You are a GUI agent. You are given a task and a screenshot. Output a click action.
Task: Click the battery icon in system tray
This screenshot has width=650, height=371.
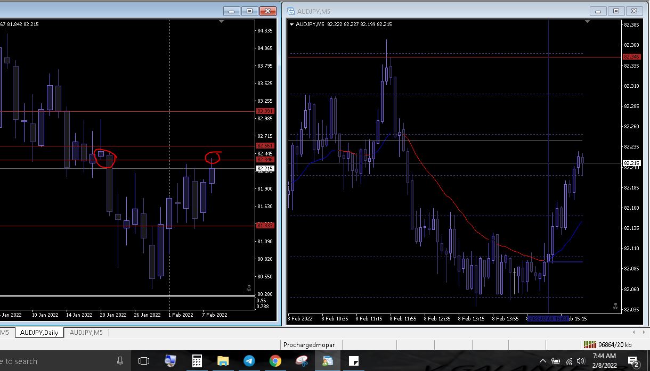(556, 361)
